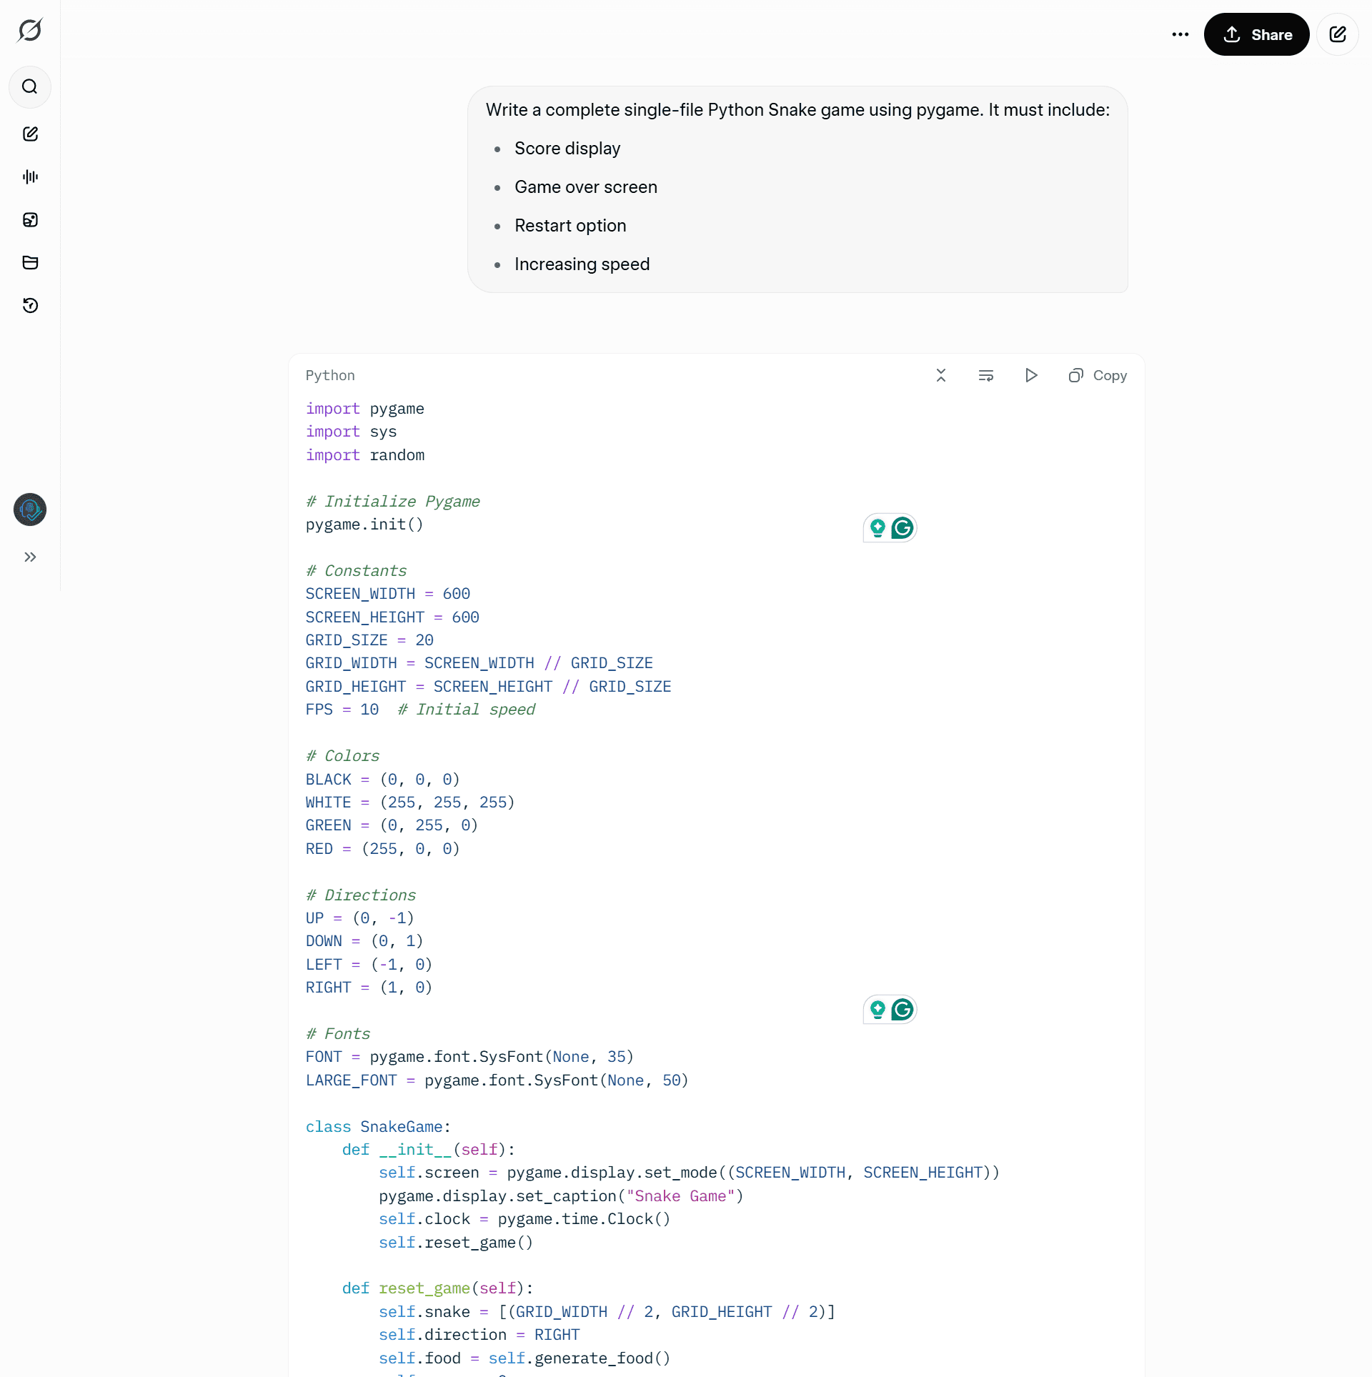Click the upper Grammarly G icon
This screenshot has height=1377, width=1372.
(x=903, y=528)
